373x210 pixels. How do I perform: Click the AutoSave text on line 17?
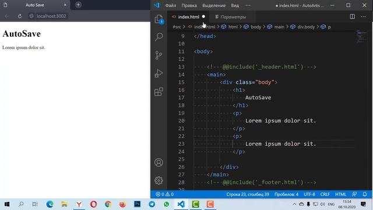(x=258, y=97)
